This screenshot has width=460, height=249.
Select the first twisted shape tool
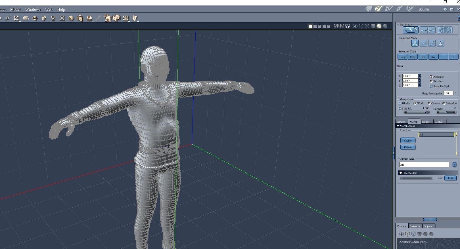[107, 18]
